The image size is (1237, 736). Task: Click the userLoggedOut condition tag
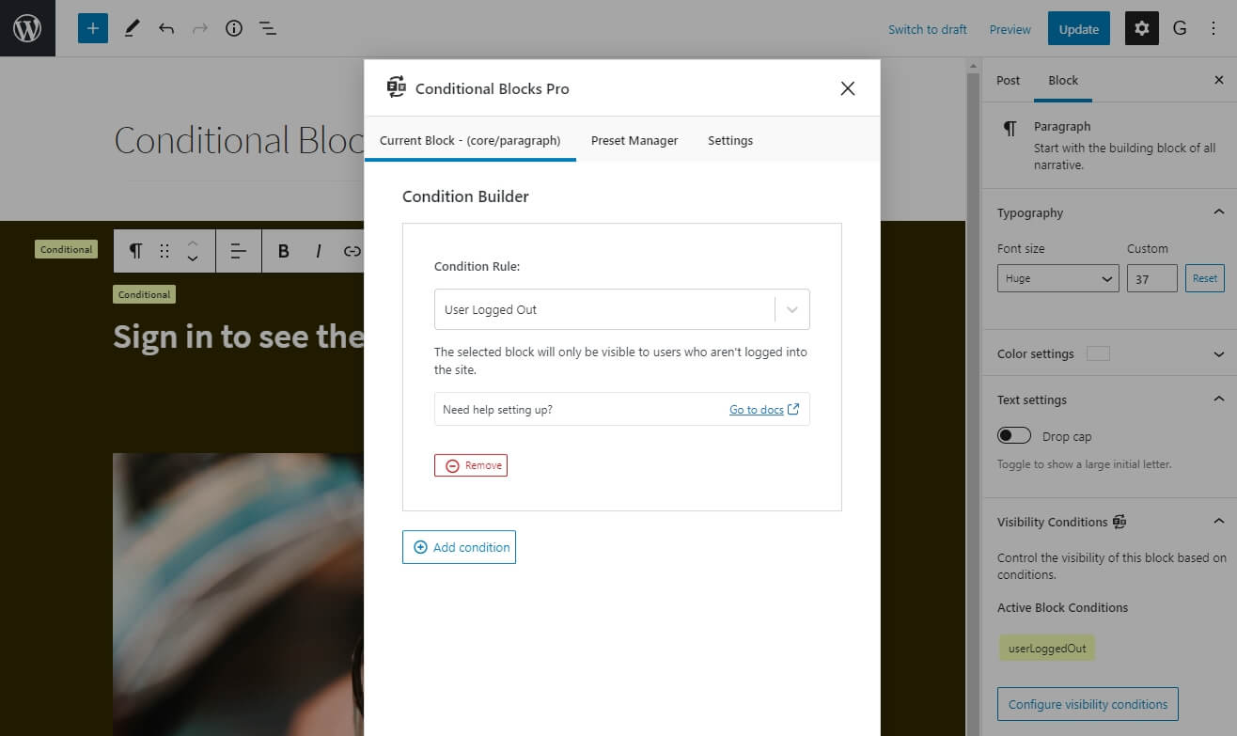pos(1047,649)
